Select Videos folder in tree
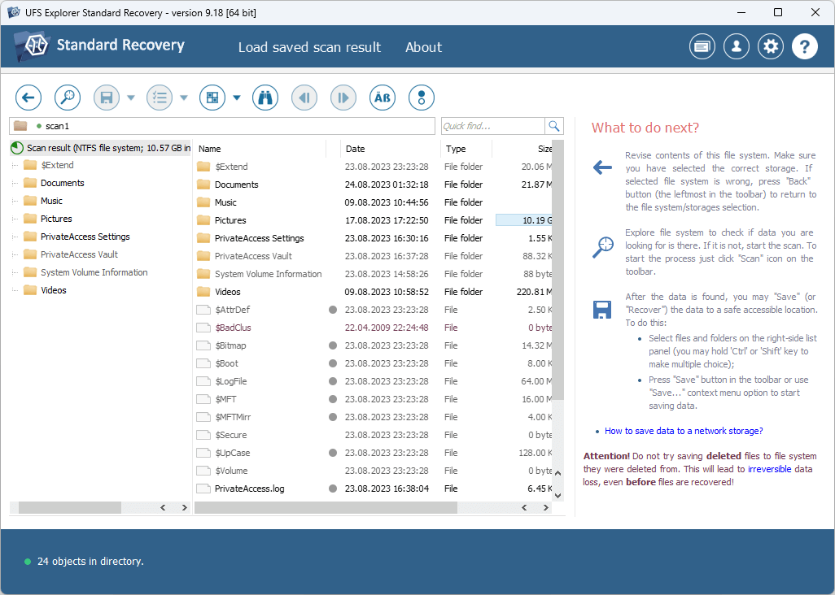This screenshot has height=595, width=835. click(x=53, y=290)
